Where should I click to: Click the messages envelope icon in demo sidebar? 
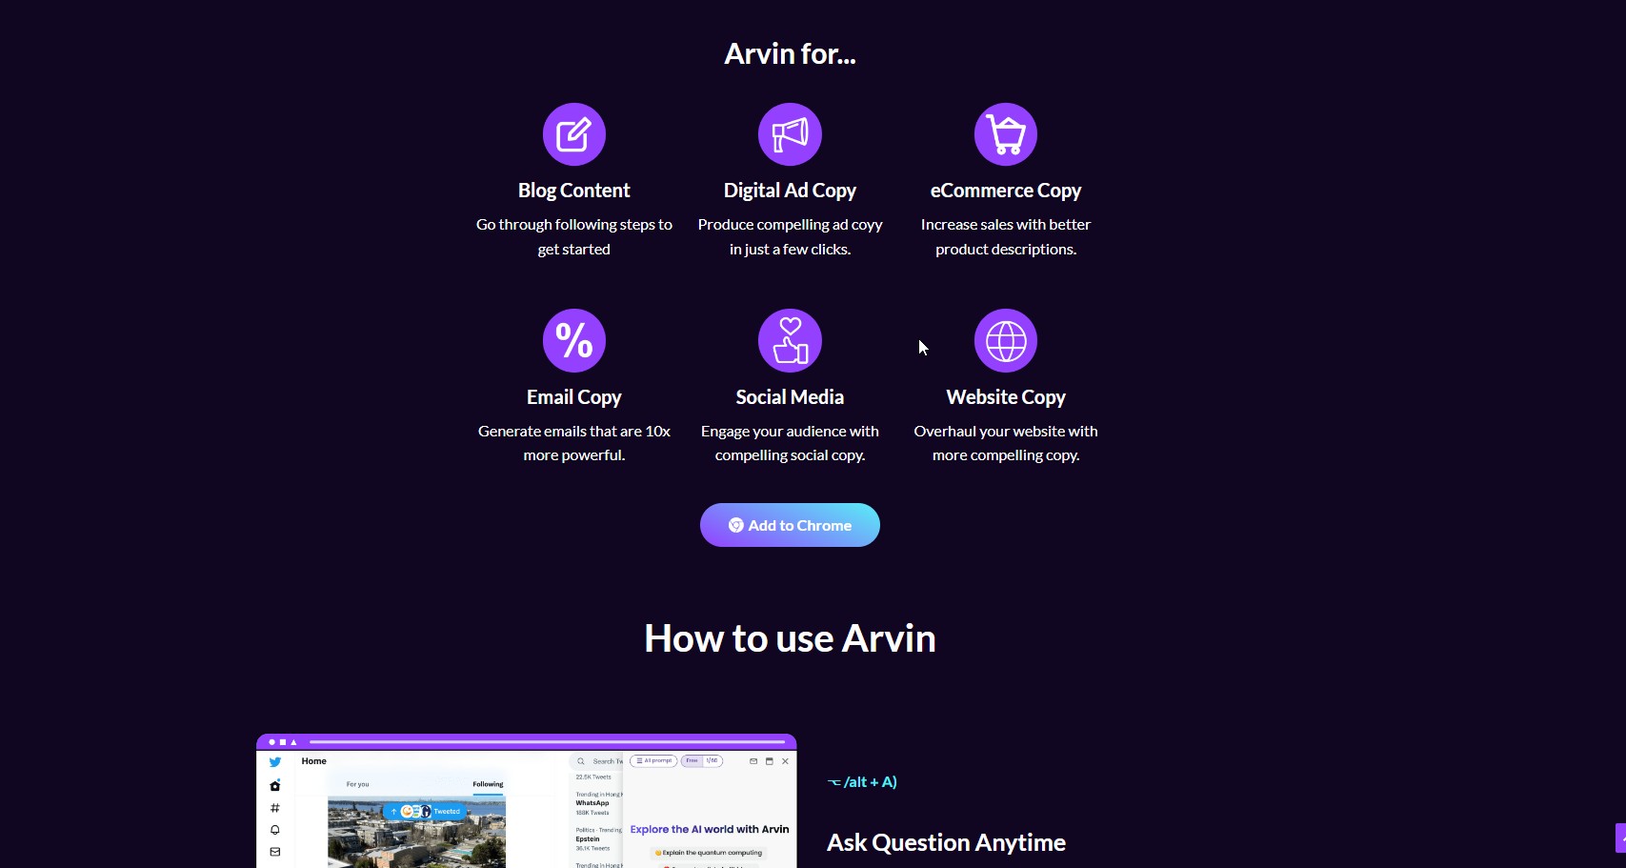coord(275,852)
